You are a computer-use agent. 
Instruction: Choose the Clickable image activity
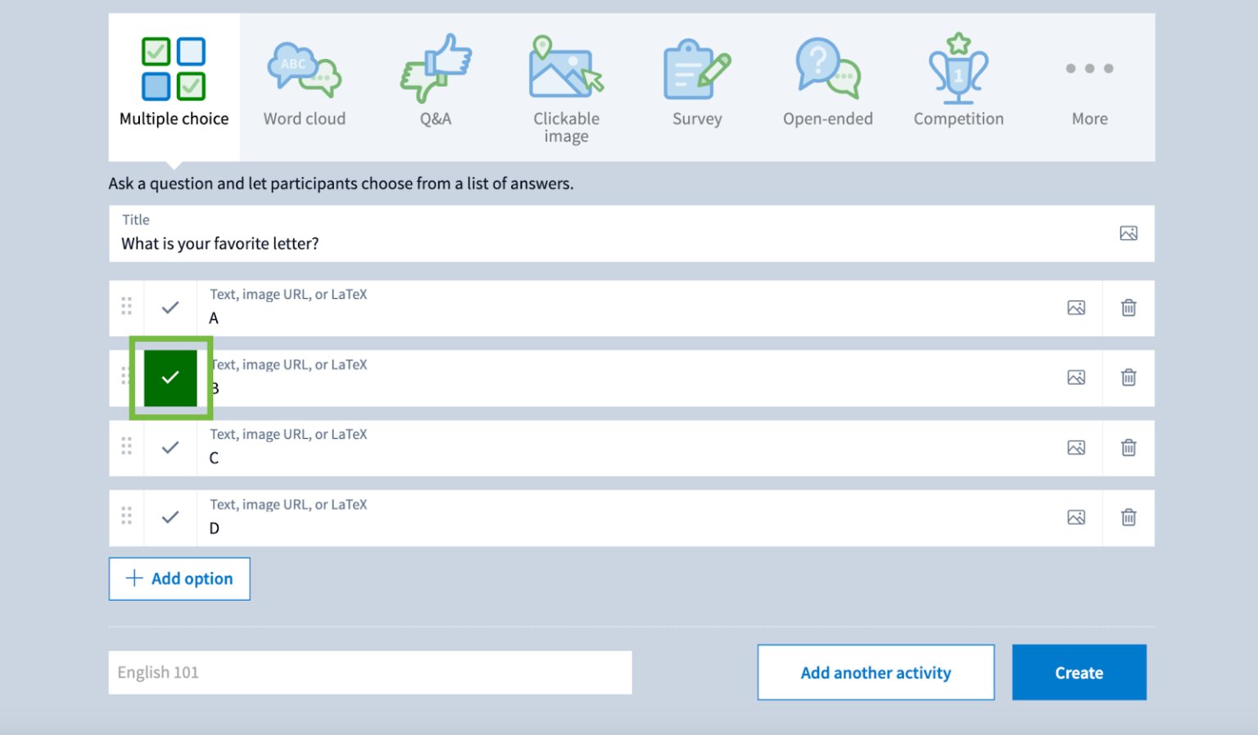[x=566, y=70]
